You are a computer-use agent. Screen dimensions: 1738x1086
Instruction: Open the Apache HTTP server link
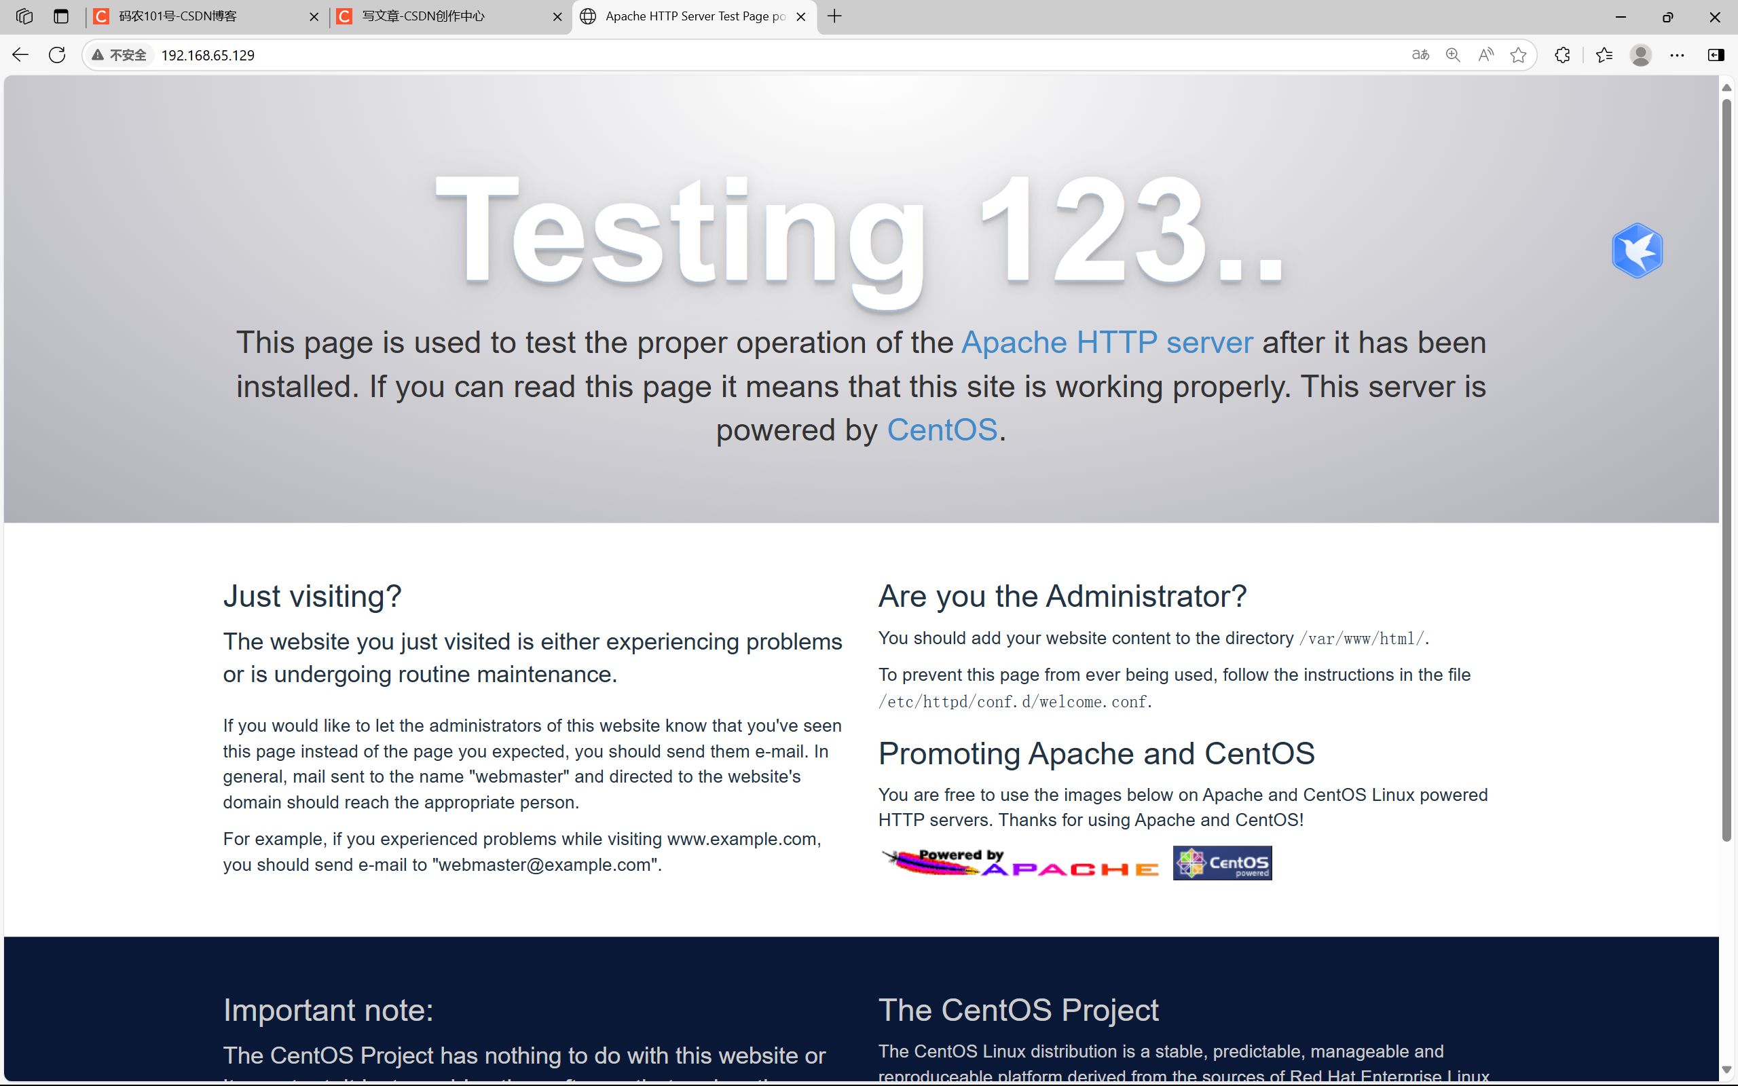coord(1107,343)
